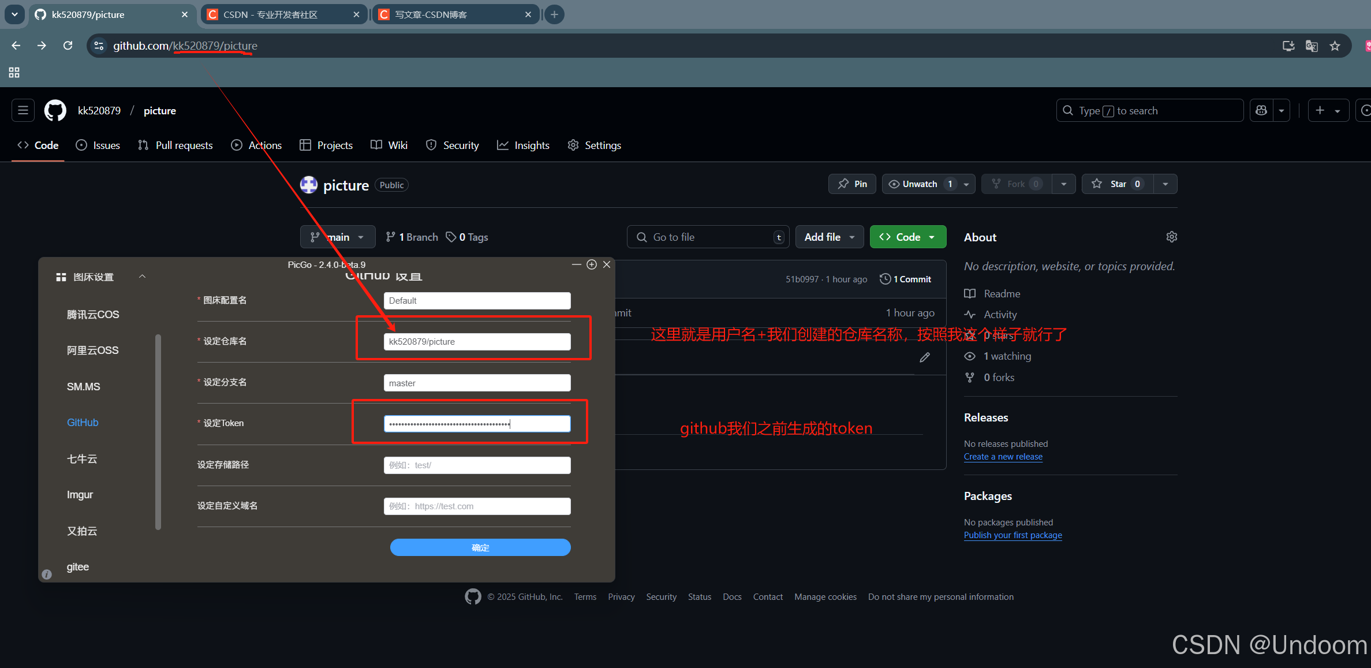Viewport: 1371px width, 668px height.
Task: Collapse the 图床设置 section in PicGo
Action: 142,277
